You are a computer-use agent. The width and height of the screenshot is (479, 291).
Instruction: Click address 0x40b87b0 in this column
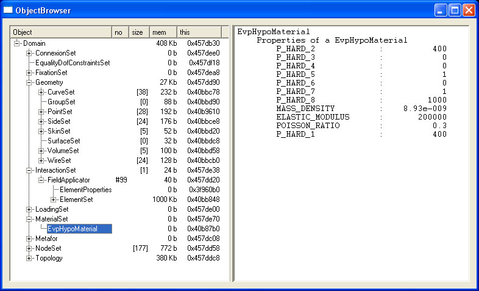click(x=204, y=229)
